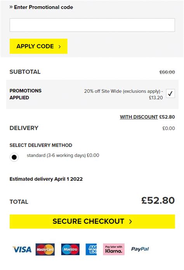Click the MasterCard payment logo
184x270 pixels.
tap(45, 249)
